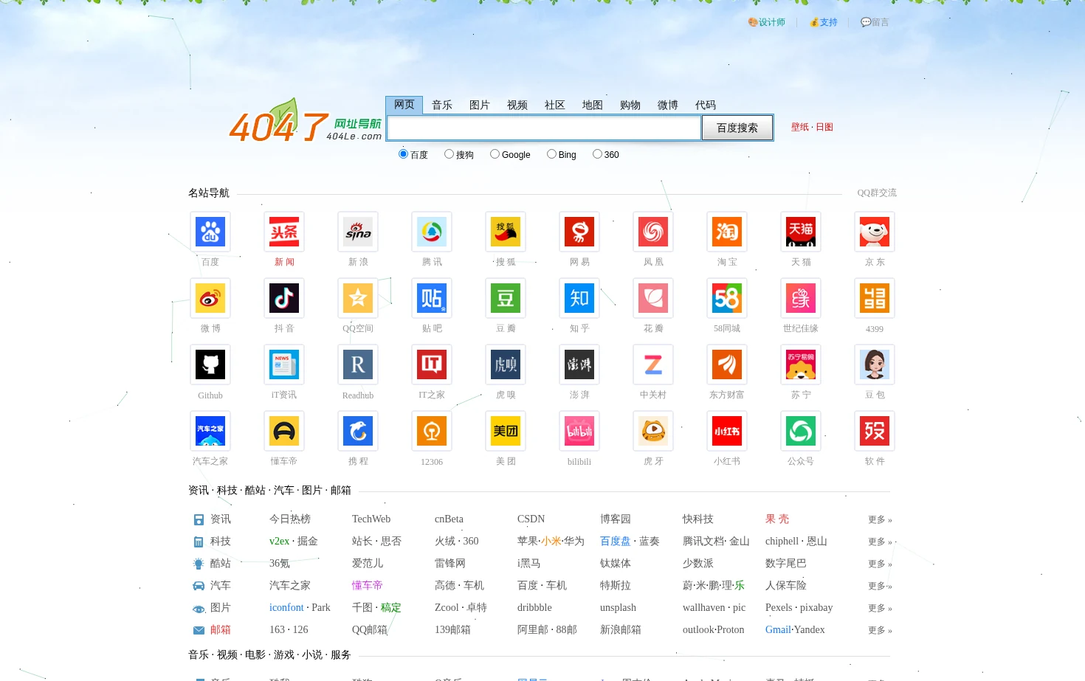Image resolution: width=1085 pixels, height=681 pixels.
Task: Open the Zhihu 知乎 icon
Action: (579, 298)
